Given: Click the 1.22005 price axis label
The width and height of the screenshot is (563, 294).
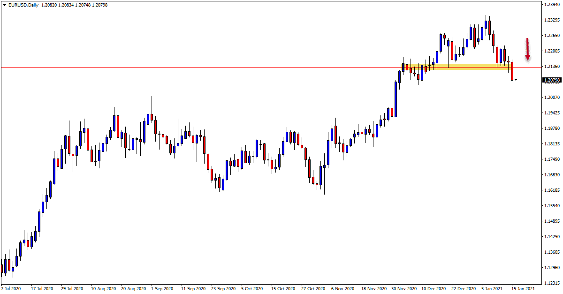Looking at the screenshot, I should [x=552, y=51].
